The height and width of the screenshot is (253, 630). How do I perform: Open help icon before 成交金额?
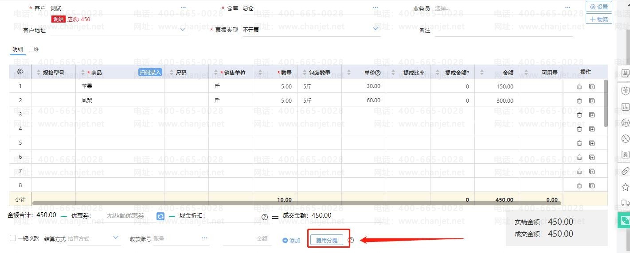point(265,217)
